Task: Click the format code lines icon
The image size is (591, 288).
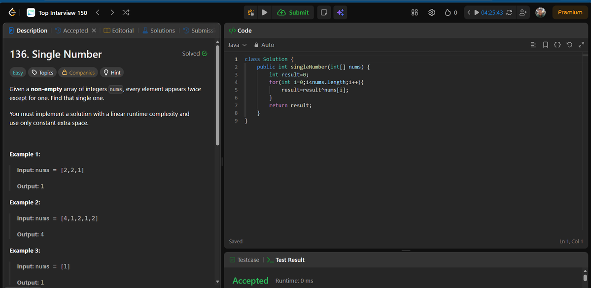Action: pyautogui.click(x=533, y=45)
